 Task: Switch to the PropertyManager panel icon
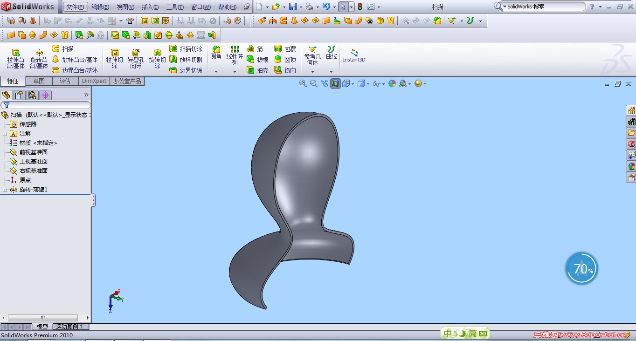coord(19,95)
